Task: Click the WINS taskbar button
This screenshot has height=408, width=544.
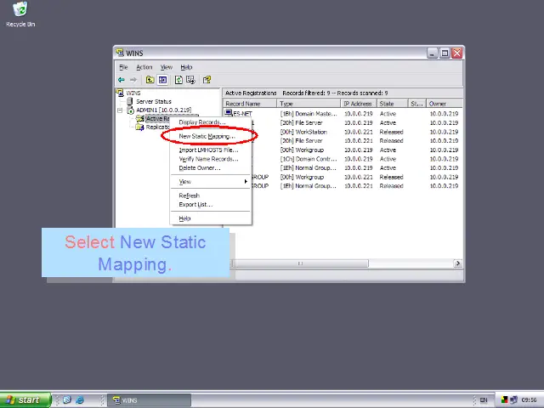Action: pyautogui.click(x=150, y=400)
